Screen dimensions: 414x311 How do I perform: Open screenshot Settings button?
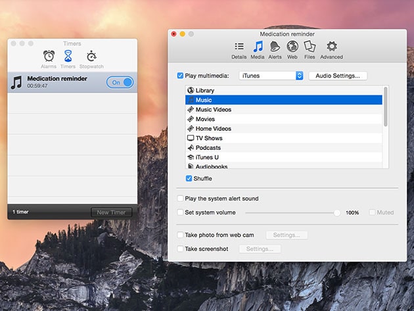click(x=260, y=249)
